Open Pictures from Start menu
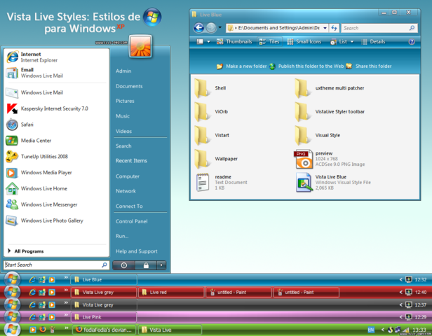 coord(125,101)
